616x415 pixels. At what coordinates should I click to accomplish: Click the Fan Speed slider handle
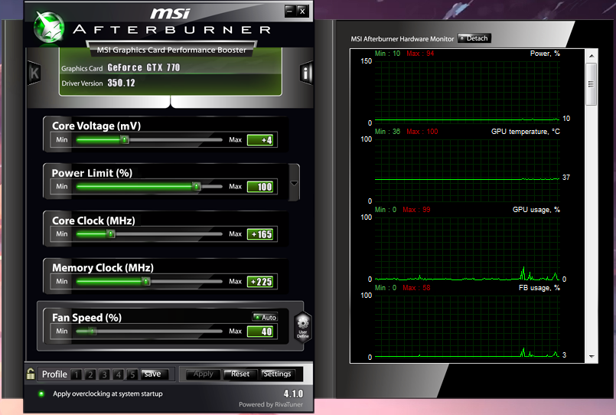coord(93,332)
